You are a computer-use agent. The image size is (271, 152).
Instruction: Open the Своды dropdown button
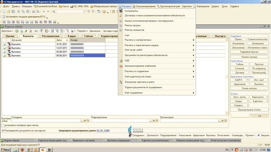pos(240,101)
